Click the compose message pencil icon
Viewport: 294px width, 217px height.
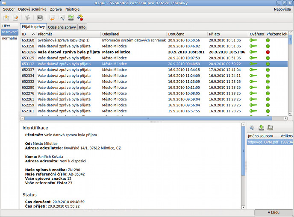[x=16, y=18]
